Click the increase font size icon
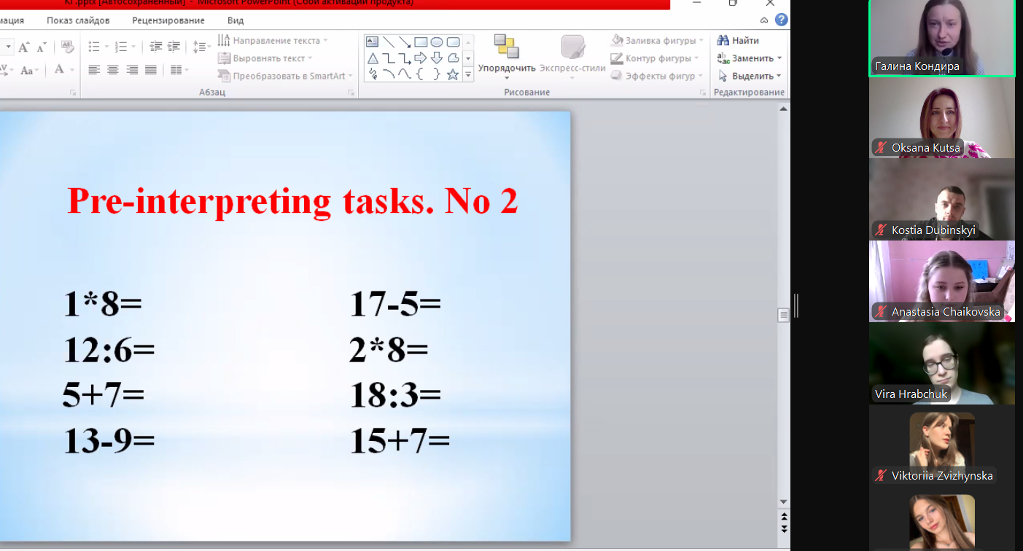Image resolution: width=1023 pixels, height=551 pixels. coord(24,47)
